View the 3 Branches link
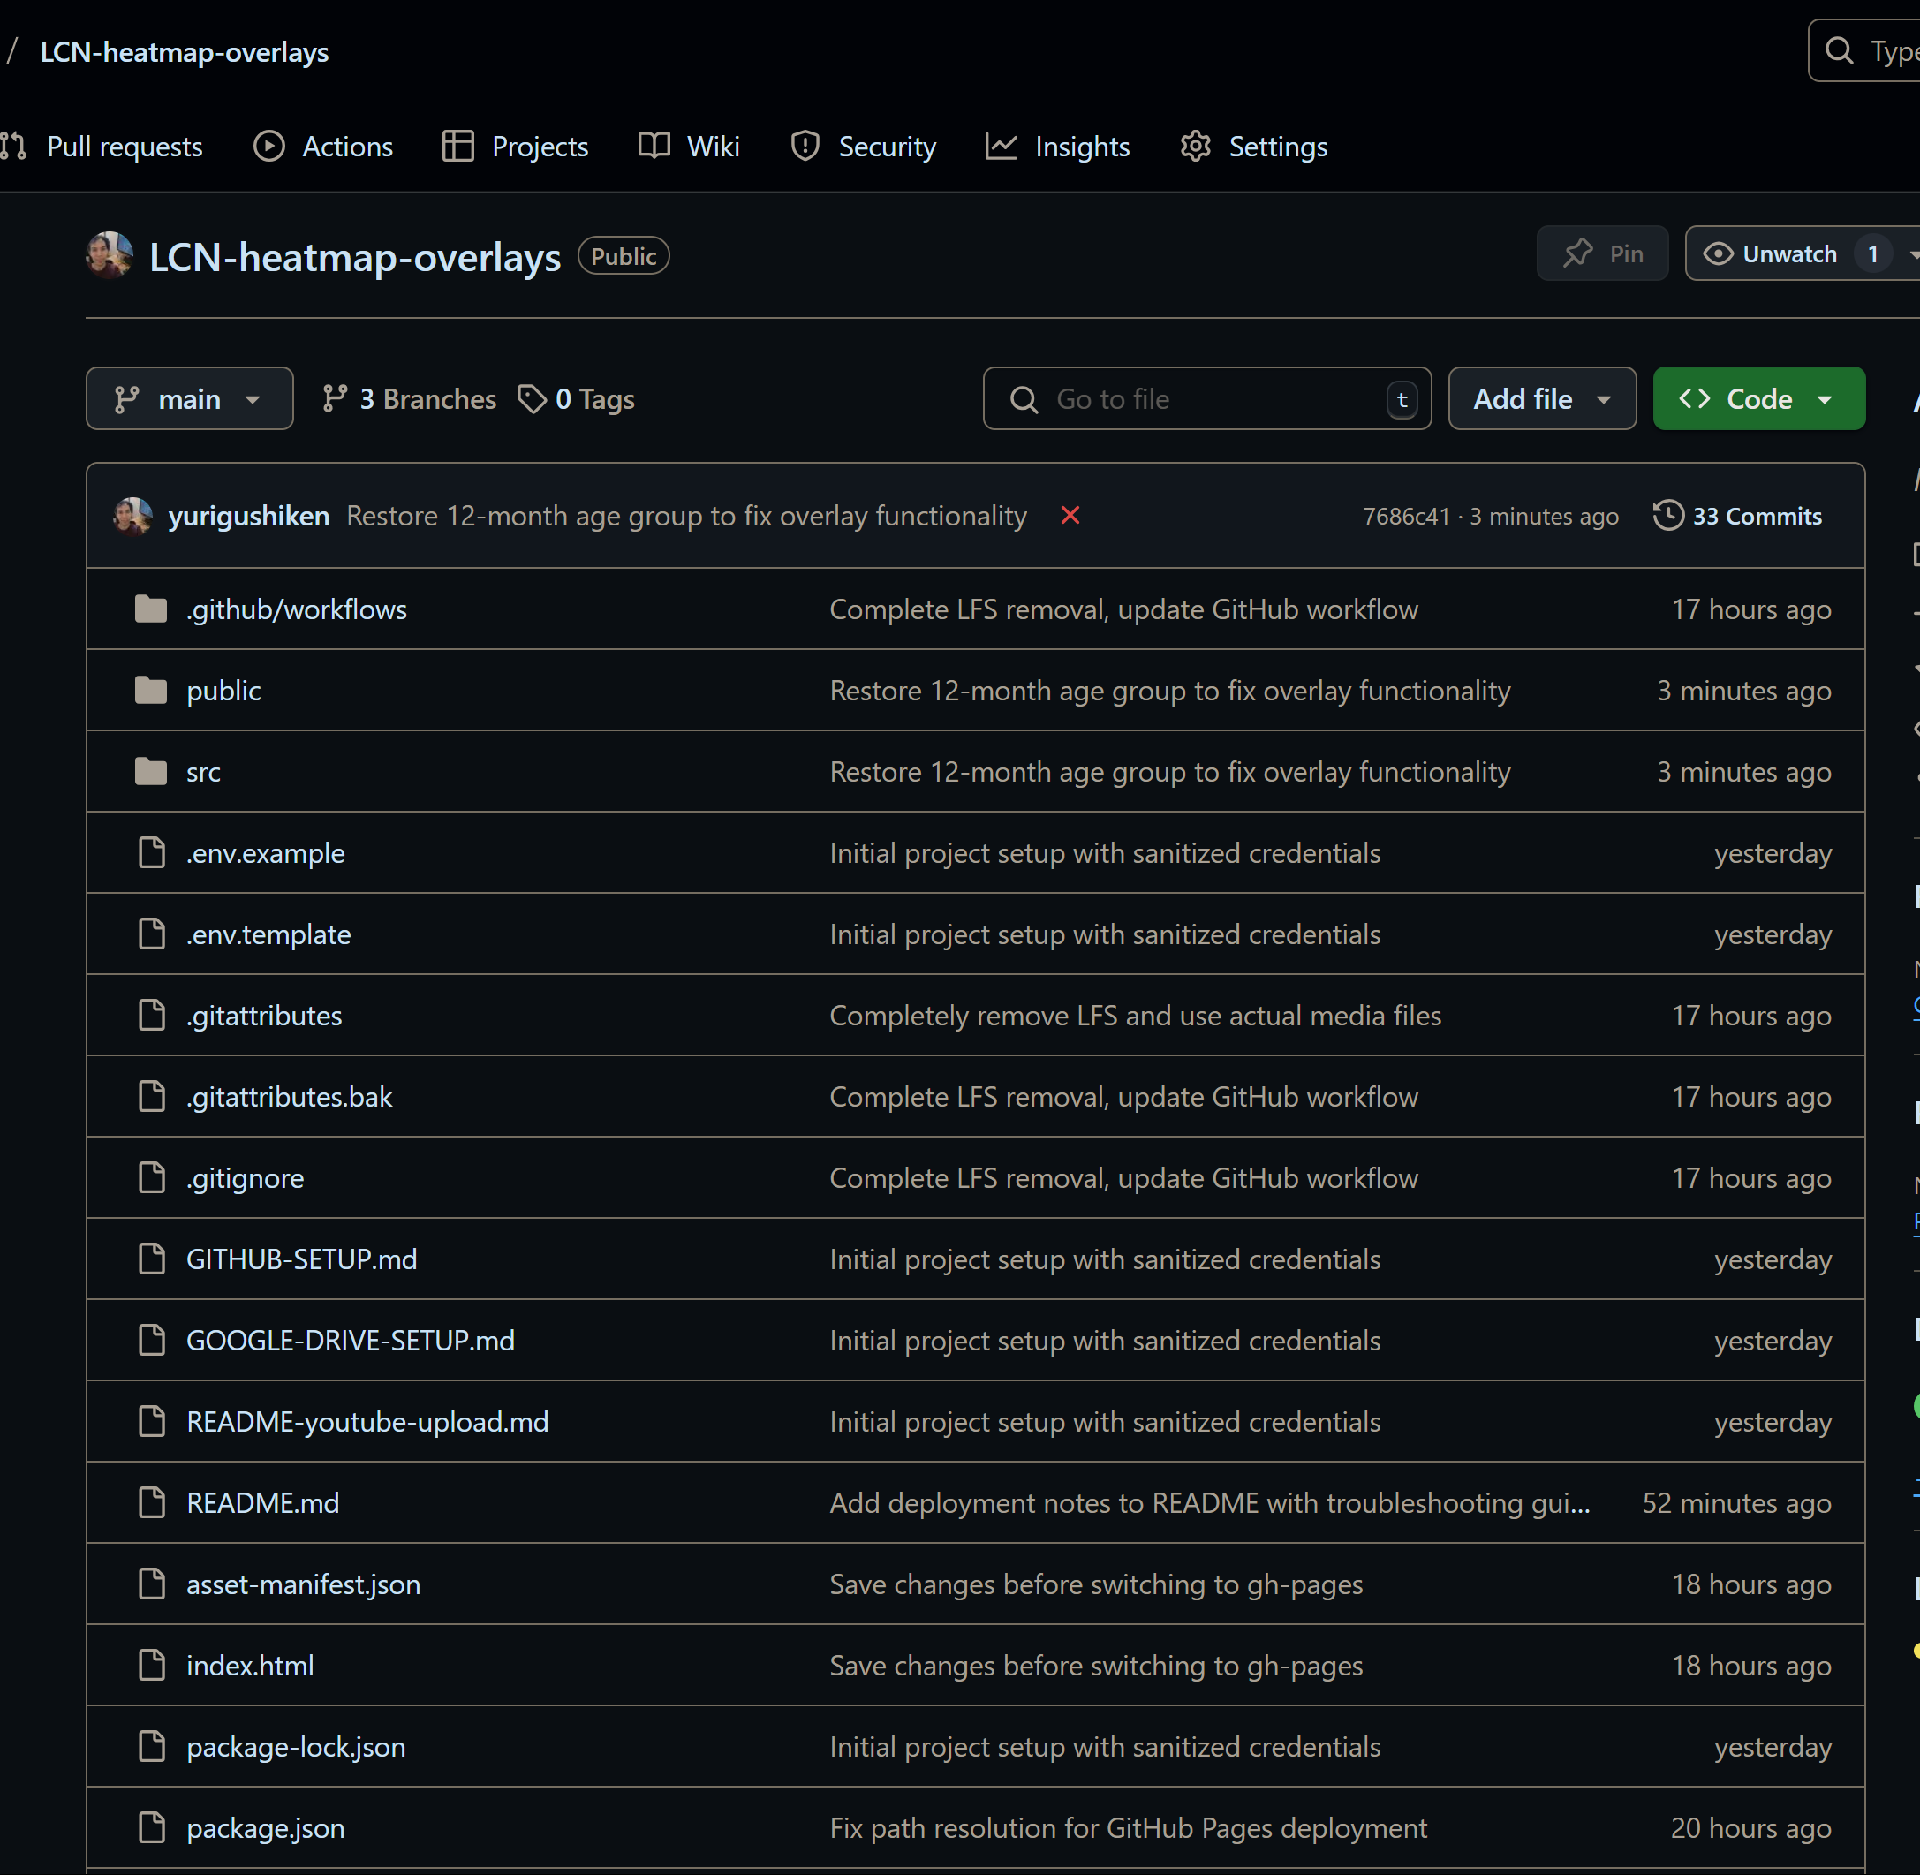The height and width of the screenshot is (1875, 1920). [x=410, y=399]
